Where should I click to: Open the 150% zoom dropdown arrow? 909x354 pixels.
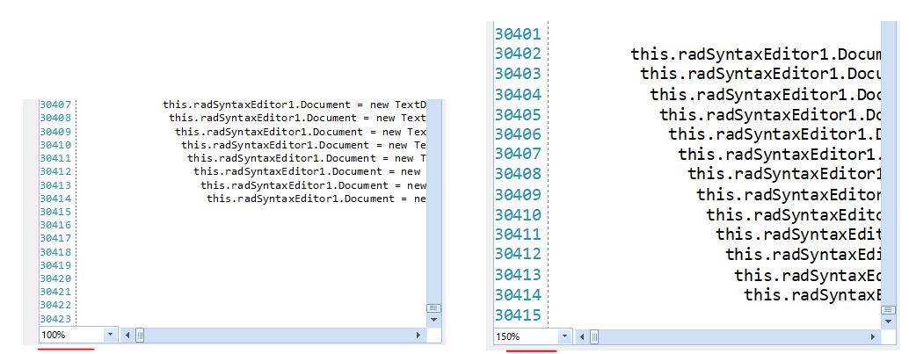[565, 336]
